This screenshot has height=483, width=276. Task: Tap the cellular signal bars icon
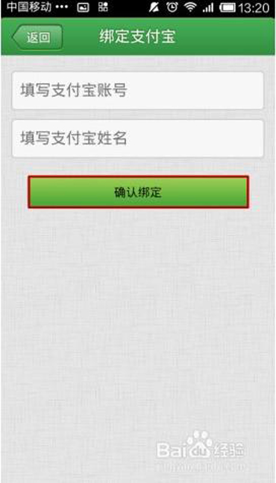tap(208, 8)
